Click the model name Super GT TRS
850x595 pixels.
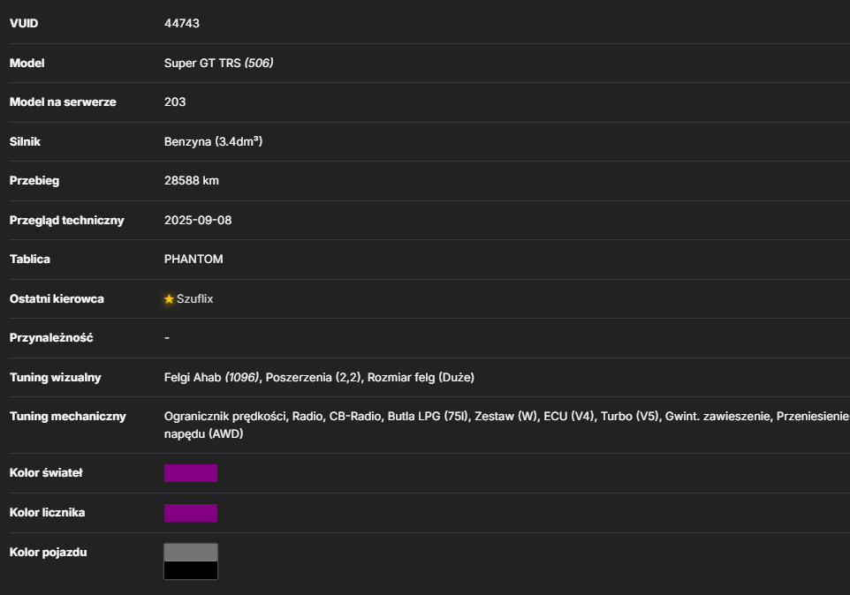[x=202, y=63]
